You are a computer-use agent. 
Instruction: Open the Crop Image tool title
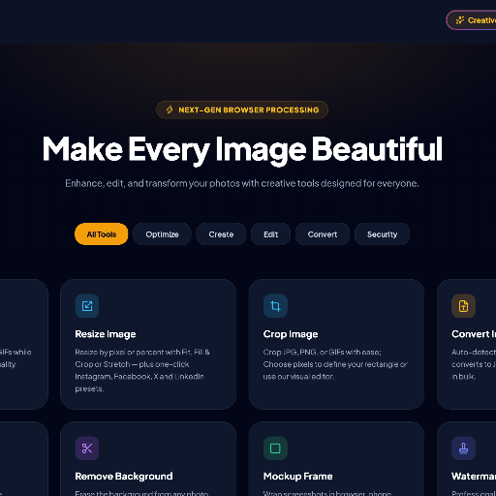(291, 334)
